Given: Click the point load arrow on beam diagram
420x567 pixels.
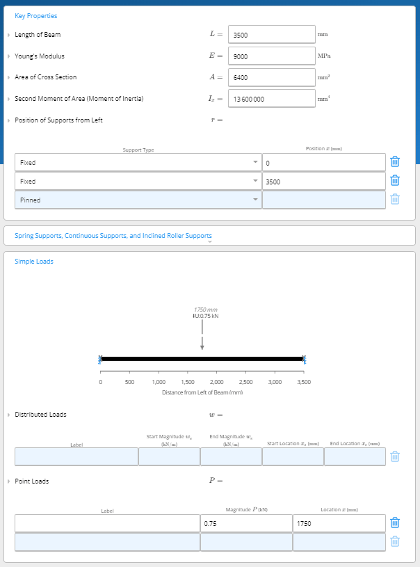Looking at the screenshot, I should pyautogui.click(x=202, y=339).
